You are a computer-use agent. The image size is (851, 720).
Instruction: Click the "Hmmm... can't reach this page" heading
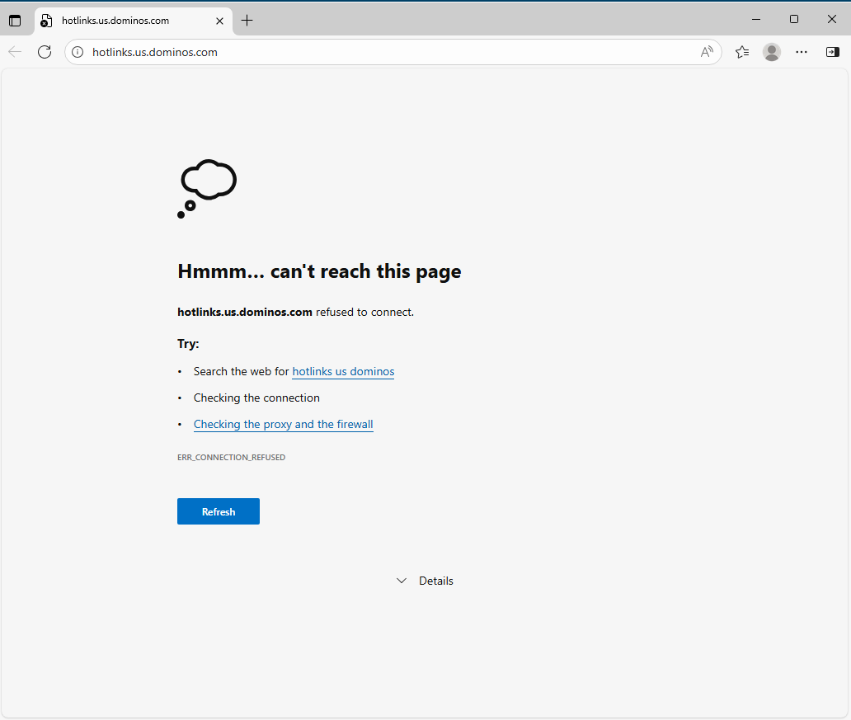click(319, 271)
